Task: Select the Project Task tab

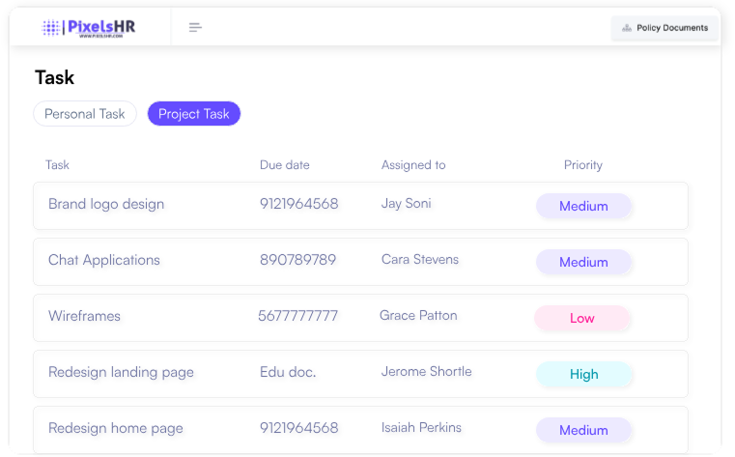Action: pyautogui.click(x=193, y=114)
